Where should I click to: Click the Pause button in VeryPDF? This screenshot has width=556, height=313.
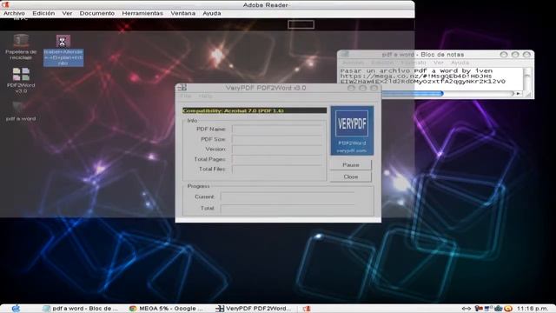coord(351,165)
